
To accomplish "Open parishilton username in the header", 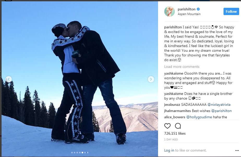I will (x=186, y=9).
